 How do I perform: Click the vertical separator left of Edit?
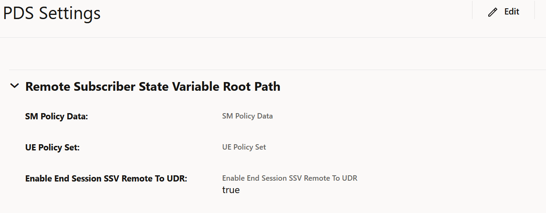pyautogui.click(x=472, y=10)
